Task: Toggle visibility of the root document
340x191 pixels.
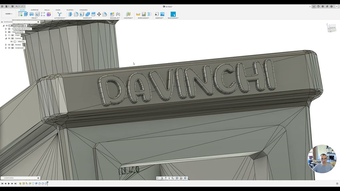Action: pos(7,26)
